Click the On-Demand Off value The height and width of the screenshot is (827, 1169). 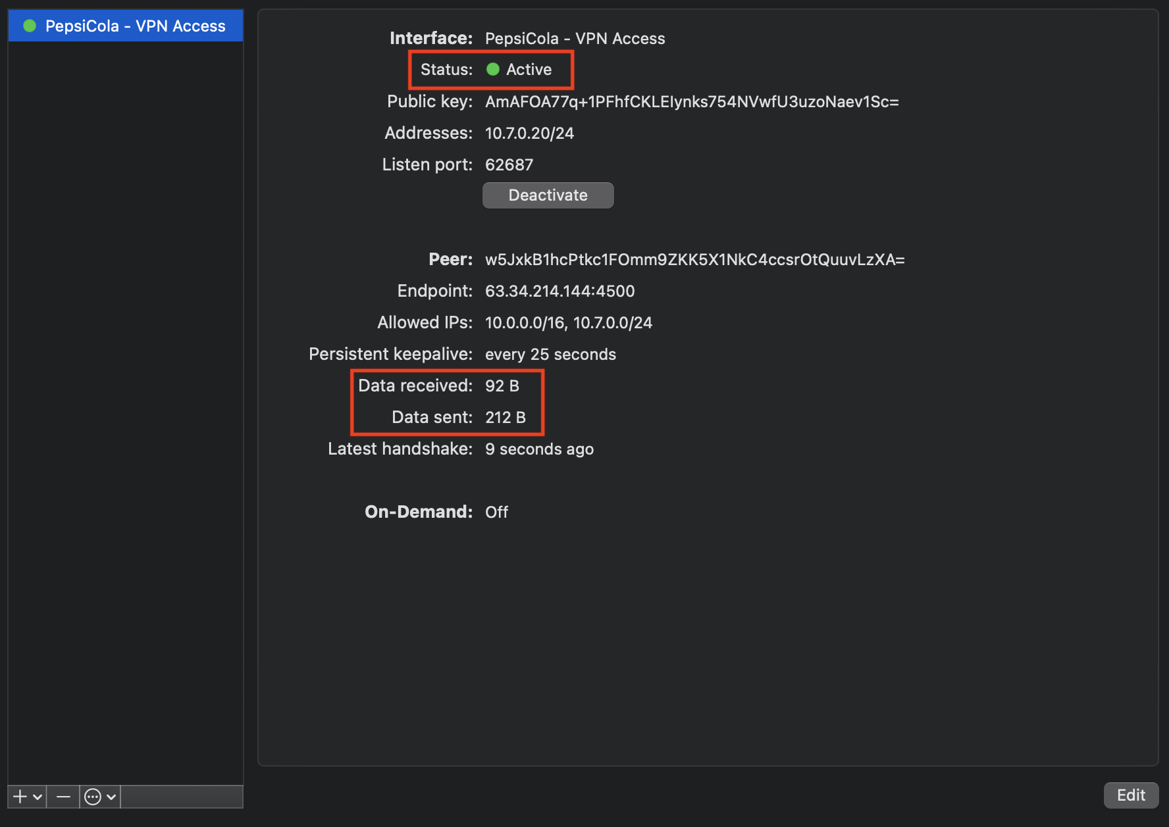tap(496, 513)
